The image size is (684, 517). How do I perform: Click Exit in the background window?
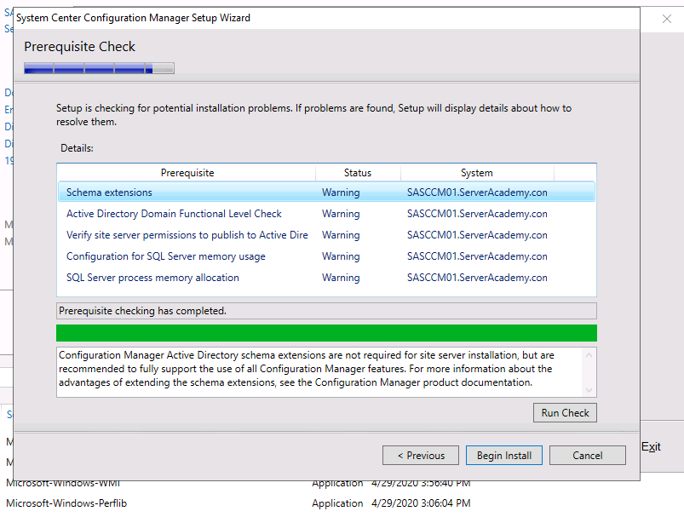click(651, 447)
